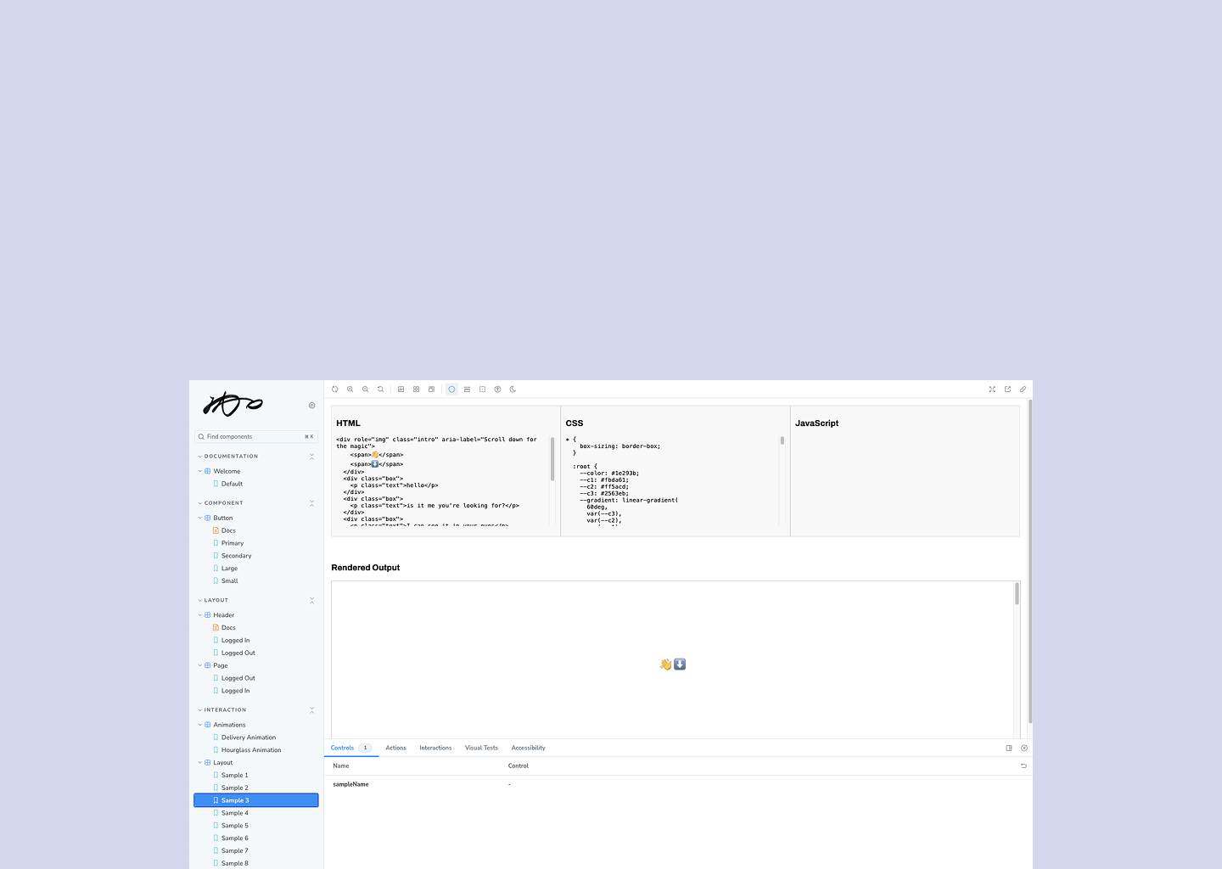The image size is (1222, 869).
Task: Open story in new tab icon
Action: (x=1007, y=390)
